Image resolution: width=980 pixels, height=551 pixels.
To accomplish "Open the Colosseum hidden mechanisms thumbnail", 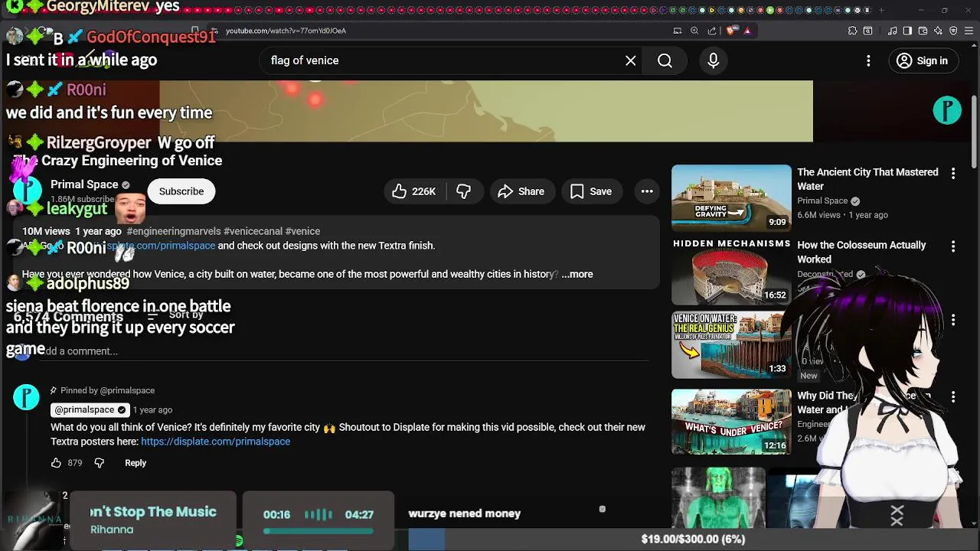I will pyautogui.click(x=731, y=271).
